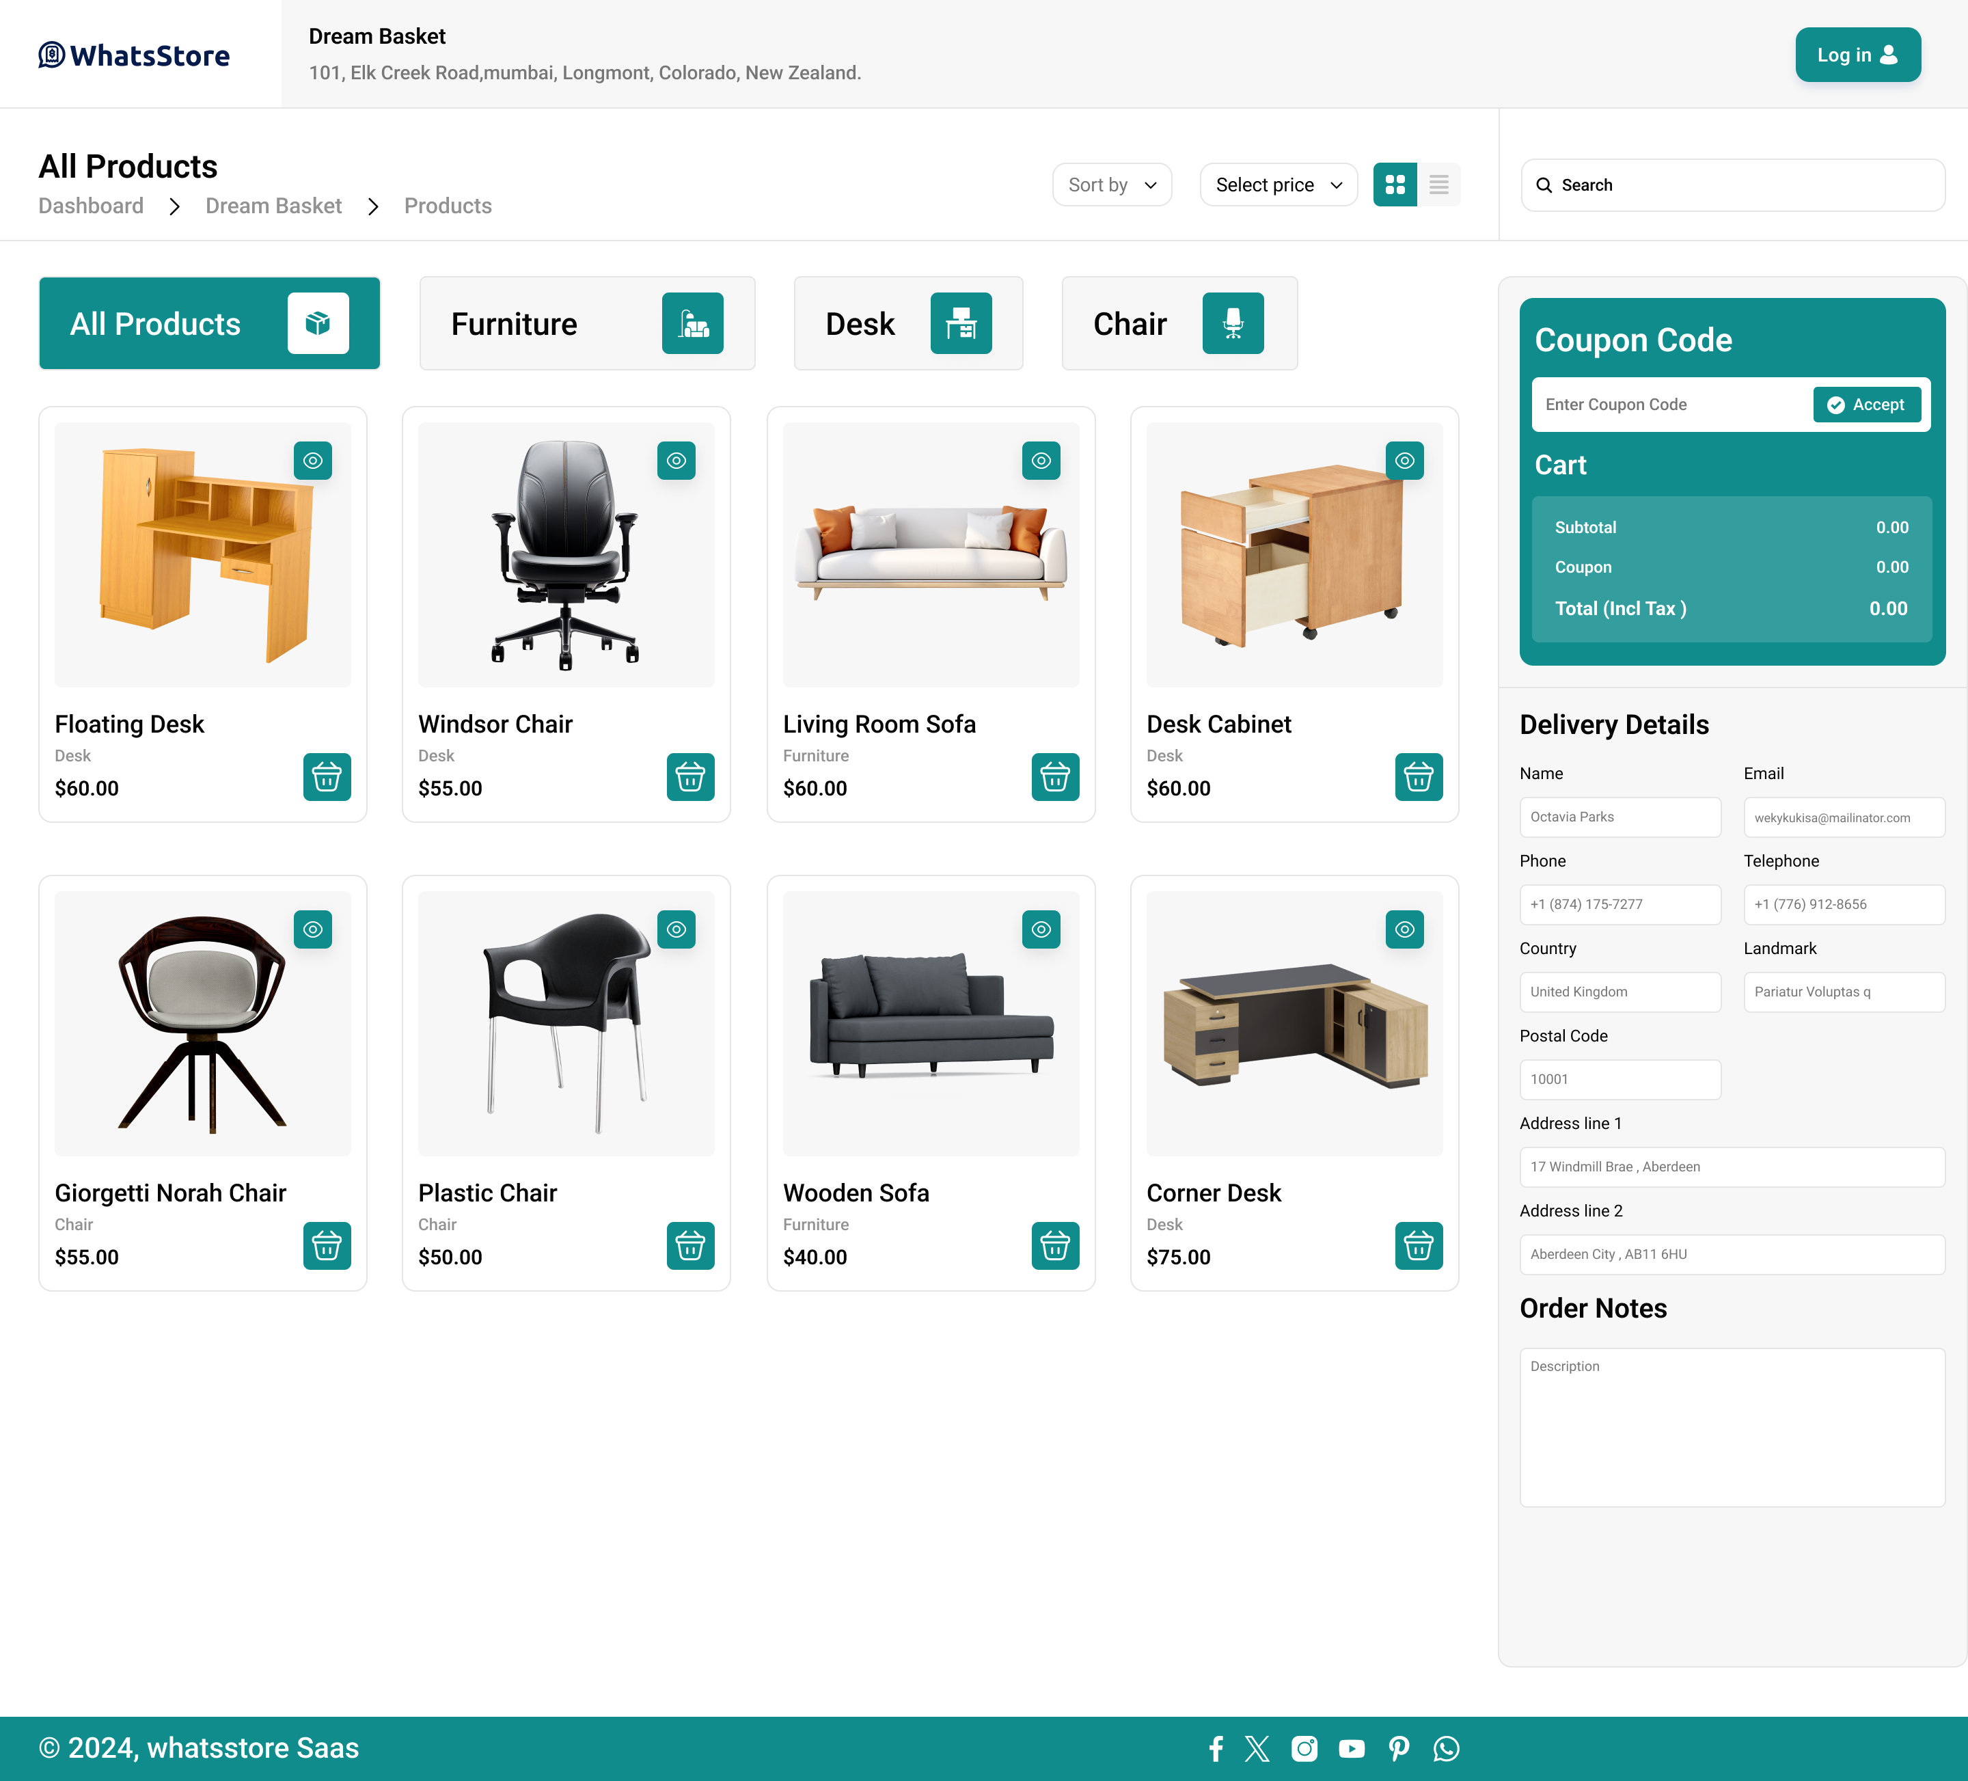
Task: Go to Dashboard breadcrumb link
Action: pos(91,206)
